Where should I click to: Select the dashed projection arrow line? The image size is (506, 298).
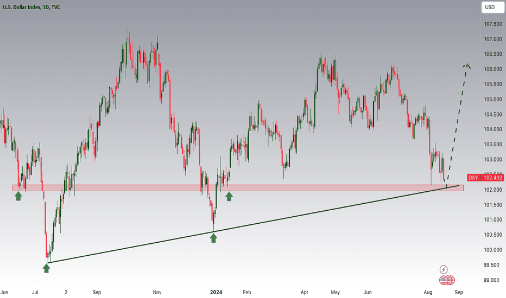point(458,124)
